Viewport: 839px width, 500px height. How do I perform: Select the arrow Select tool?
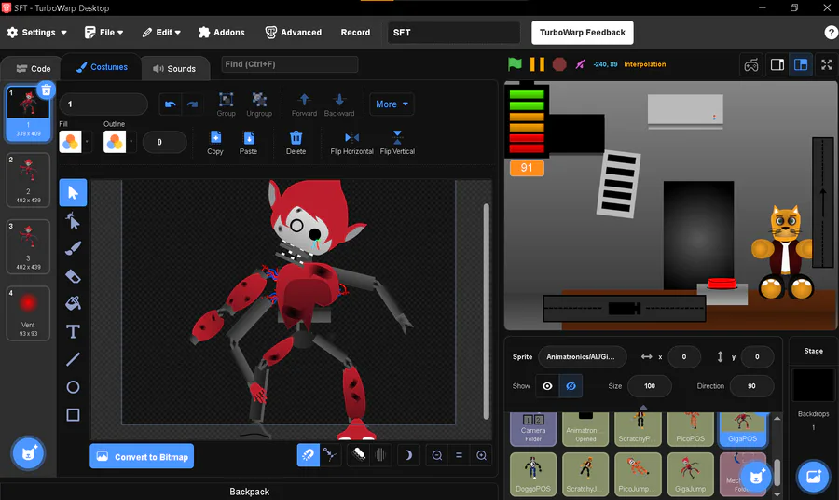click(73, 193)
